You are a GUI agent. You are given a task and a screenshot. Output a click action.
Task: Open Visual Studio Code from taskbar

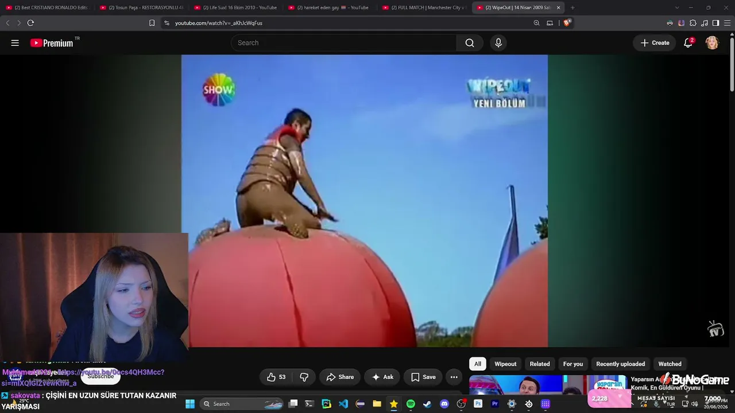pyautogui.click(x=343, y=404)
